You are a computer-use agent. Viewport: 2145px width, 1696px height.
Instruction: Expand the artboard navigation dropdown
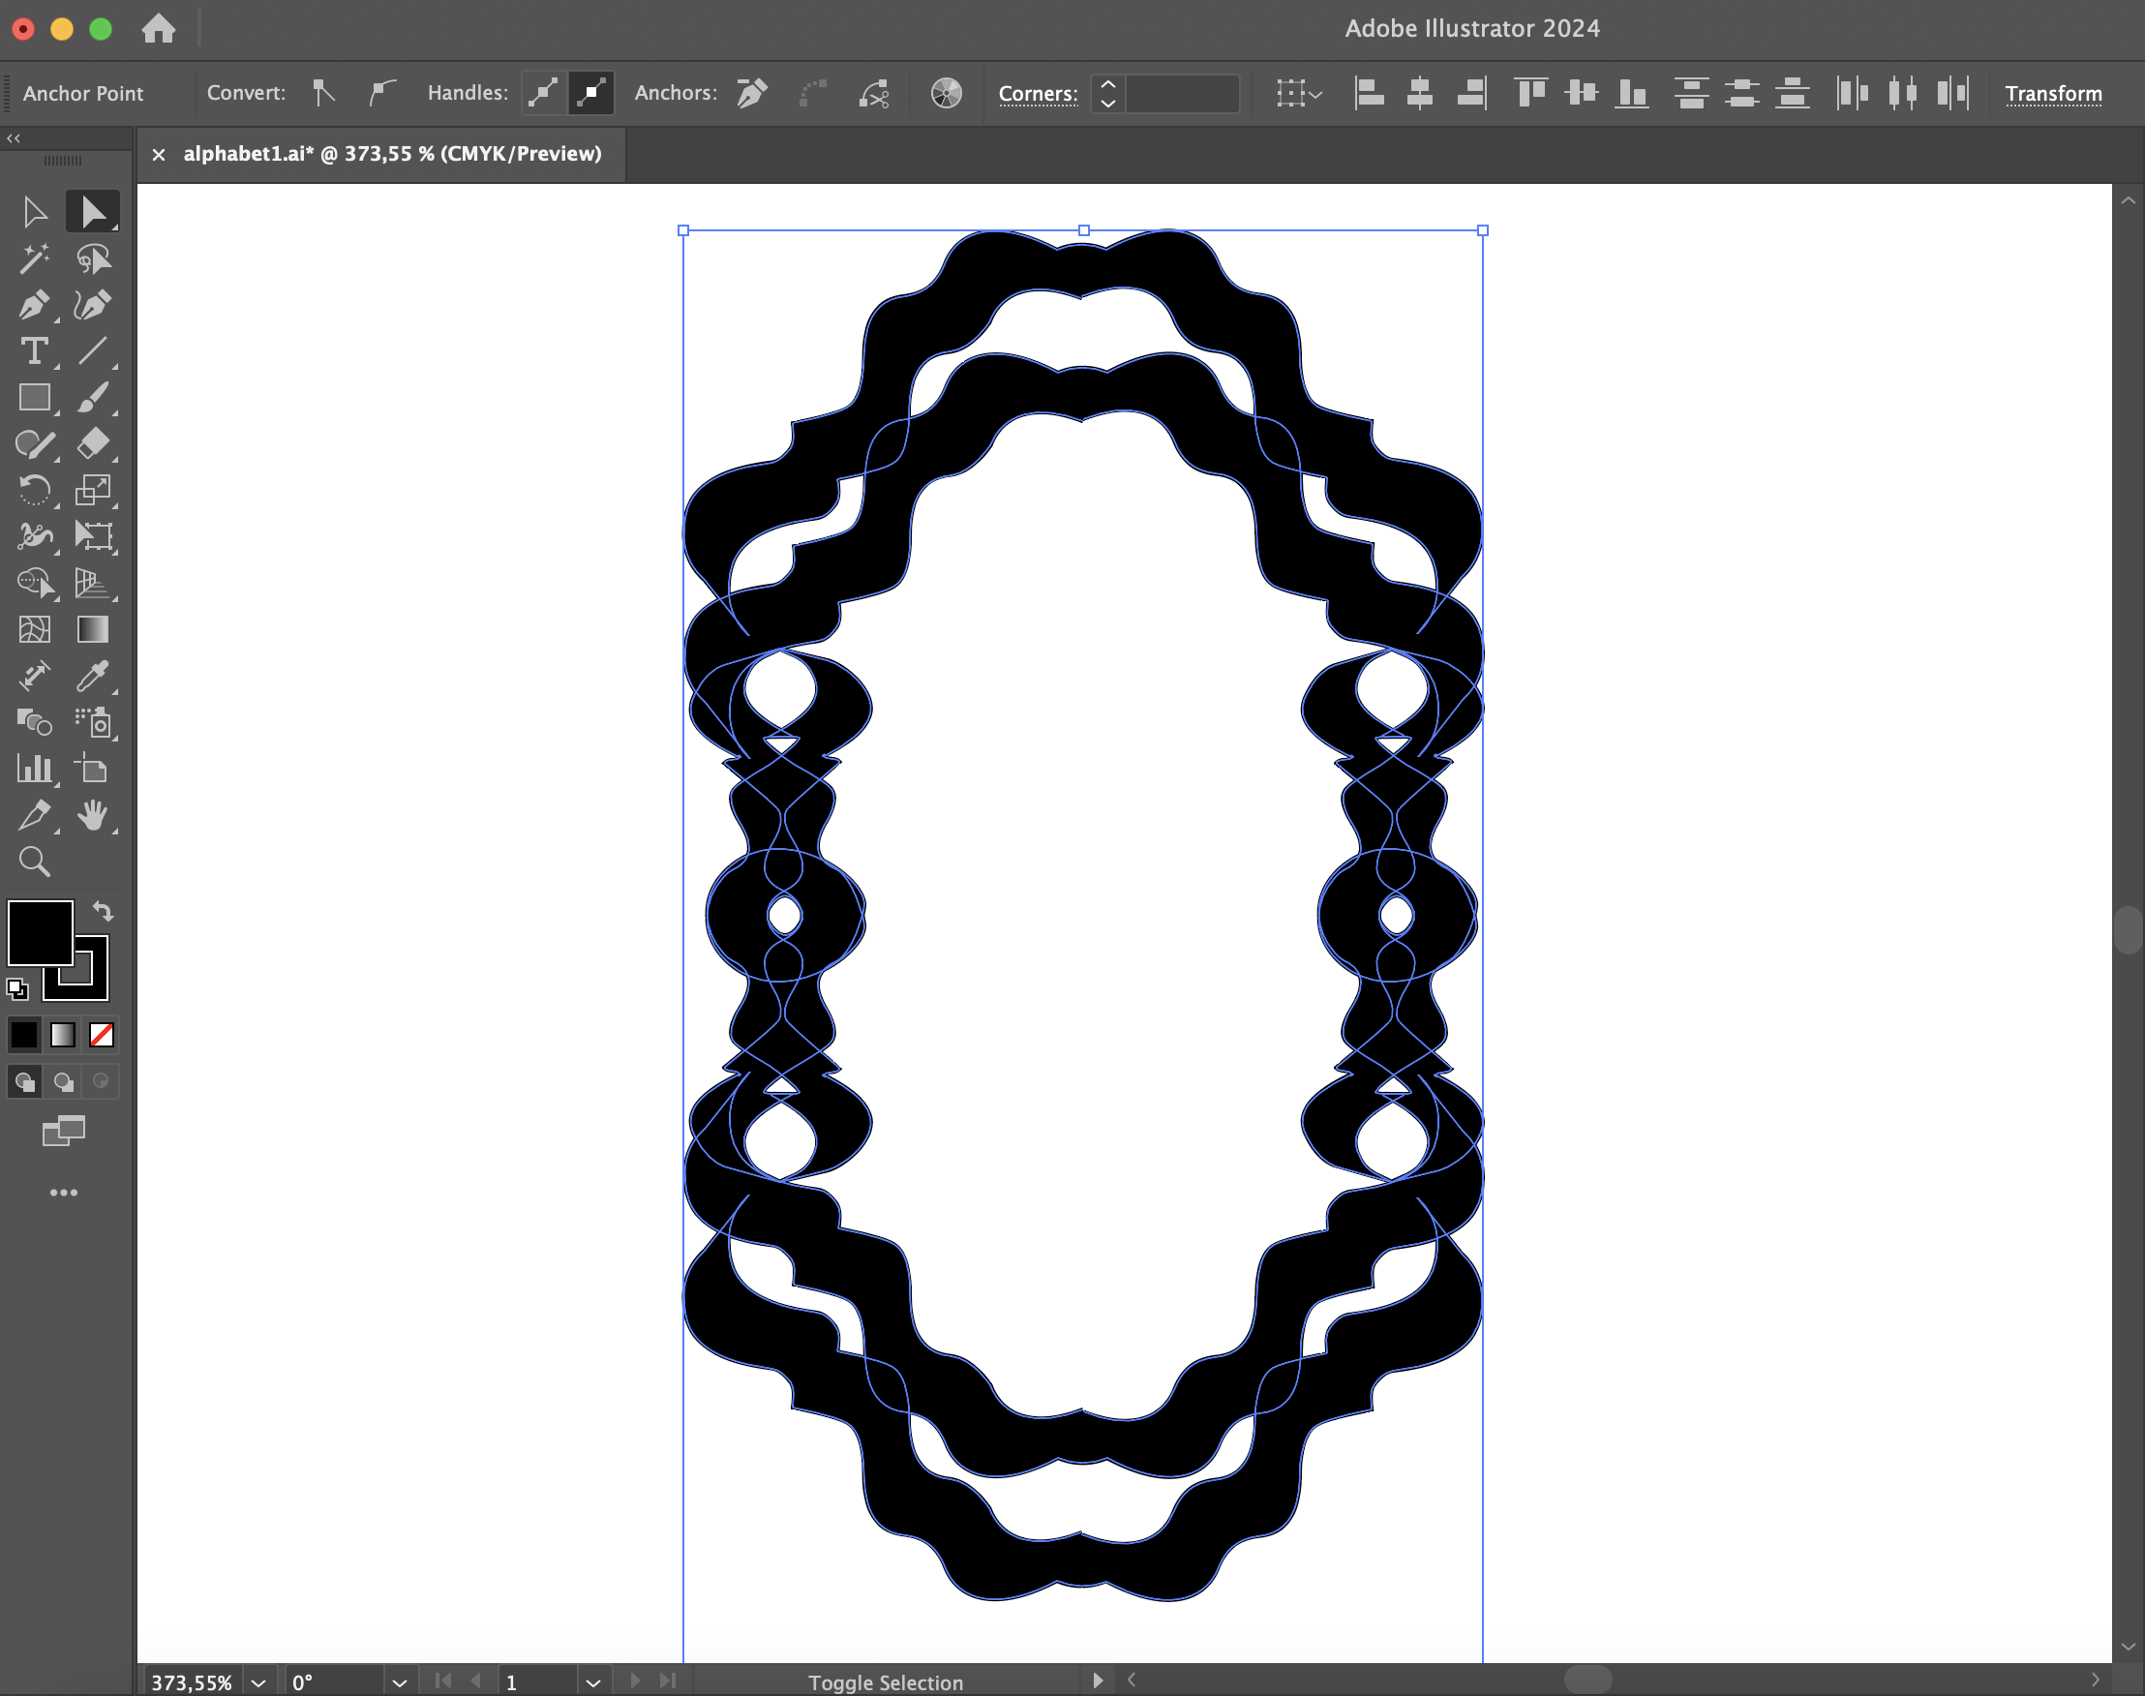pyautogui.click(x=592, y=1682)
